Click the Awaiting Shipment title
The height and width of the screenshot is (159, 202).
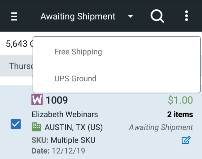[x=78, y=16]
